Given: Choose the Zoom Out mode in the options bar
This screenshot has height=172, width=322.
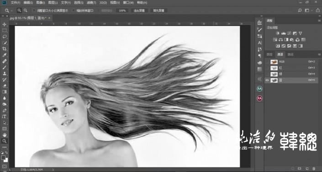Looking at the screenshot, I should (x=26, y=10).
